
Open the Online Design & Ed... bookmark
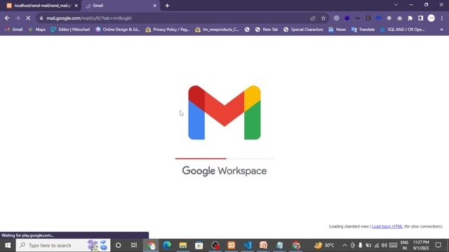point(119,29)
